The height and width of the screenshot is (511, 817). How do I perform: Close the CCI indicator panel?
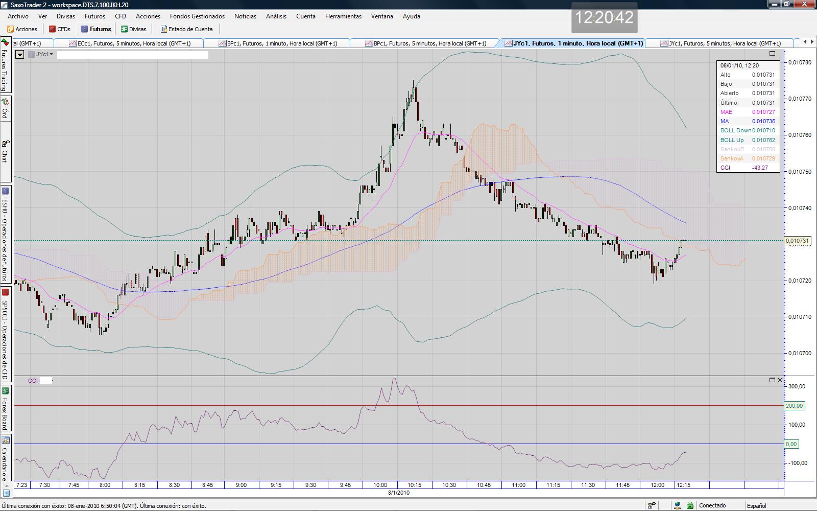[780, 380]
